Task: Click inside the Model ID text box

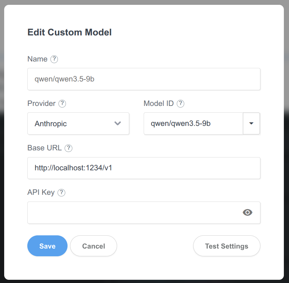Action: [193, 124]
